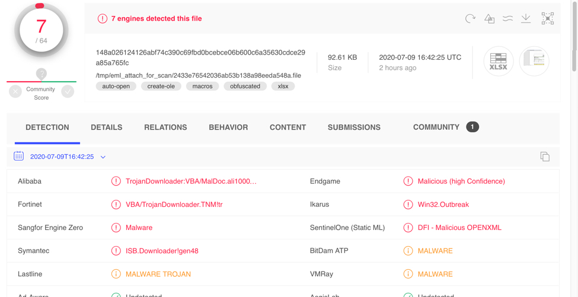
Task: Open the similarity search shapes icon
Action: click(489, 18)
